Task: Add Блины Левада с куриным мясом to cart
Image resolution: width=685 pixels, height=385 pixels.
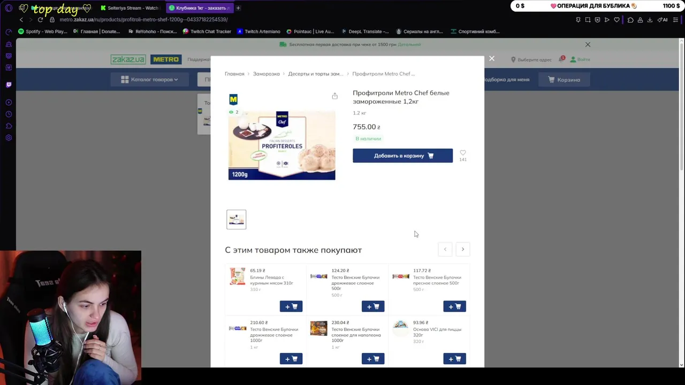Action: tap(291, 306)
